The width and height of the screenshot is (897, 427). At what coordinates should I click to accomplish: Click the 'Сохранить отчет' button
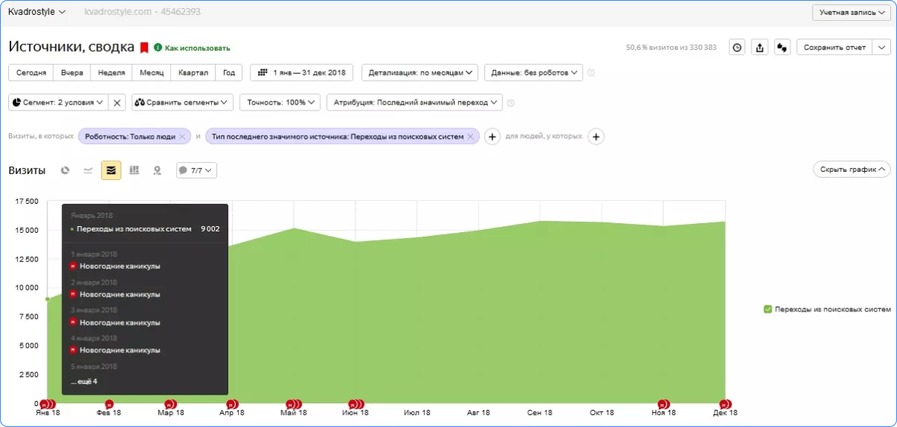833,47
